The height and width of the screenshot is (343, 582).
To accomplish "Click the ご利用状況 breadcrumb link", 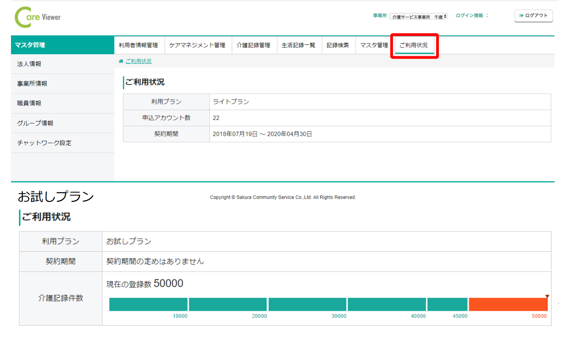I will [x=138, y=61].
